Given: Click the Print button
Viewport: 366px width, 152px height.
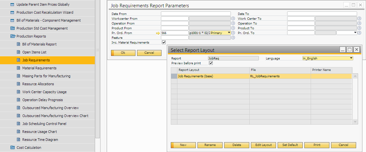Looking at the screenshot, I should [x=317, y=145].
